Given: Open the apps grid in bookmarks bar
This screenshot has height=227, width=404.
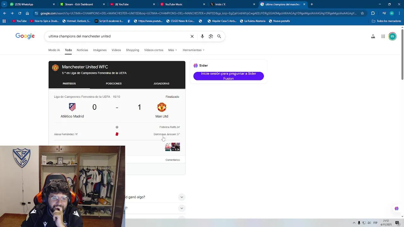Looking at the screenshot, I should [x=4, y=21].
